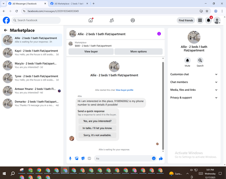Show hidden system tray icons
Viewport: 226px width, 179px height.
(187, 174)
